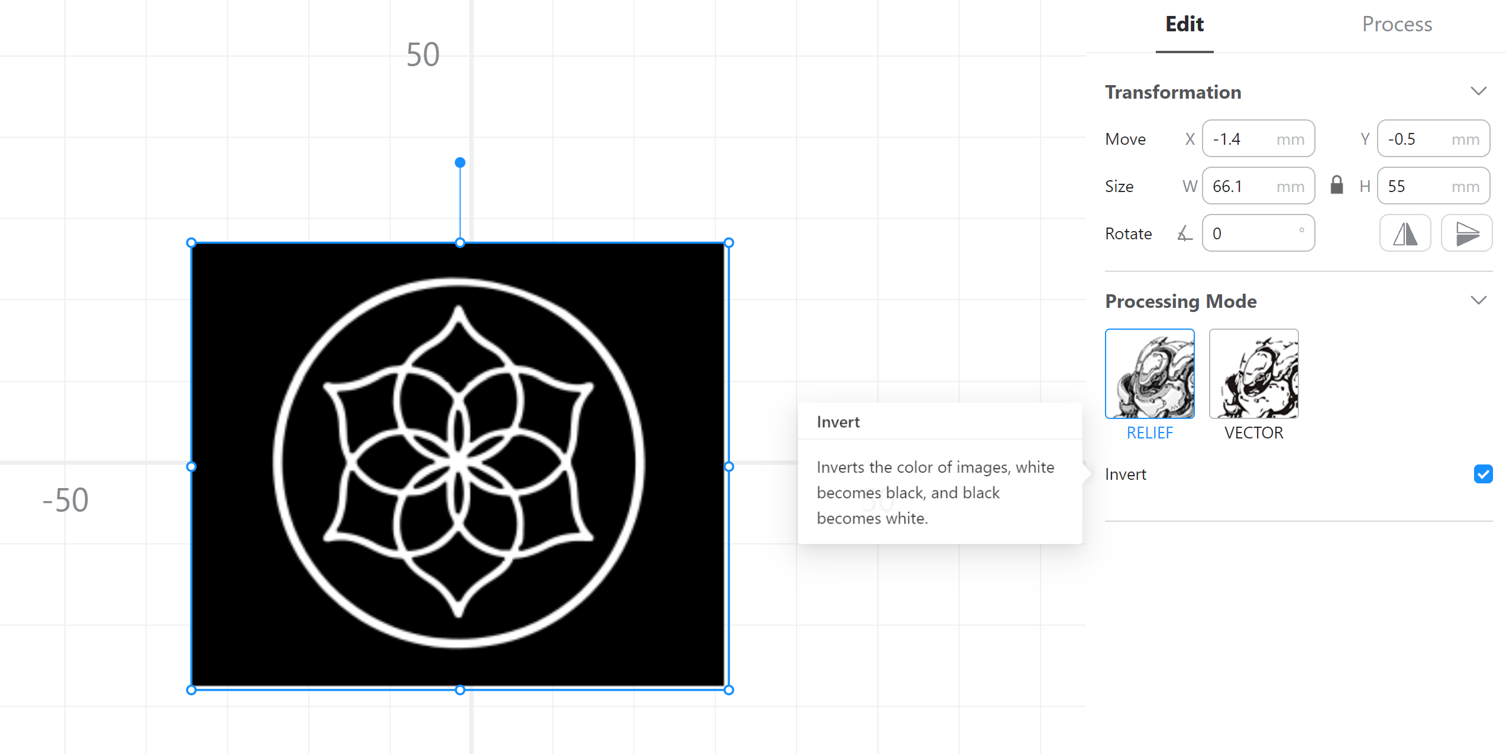Click the top-middle resize handle of the image
The height and width of the screenshot is (754, 1506).
(x=460, y=243)
